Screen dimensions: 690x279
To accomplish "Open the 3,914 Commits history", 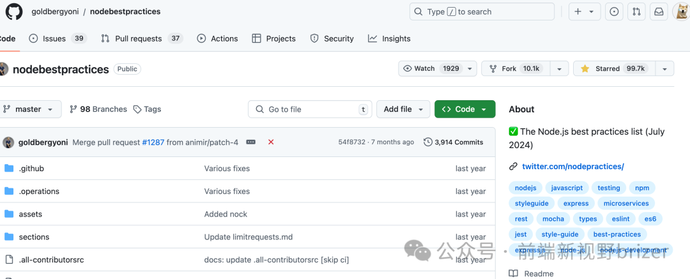I will 454,142.
